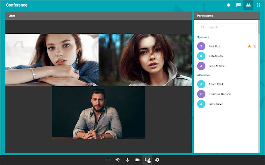Select participant name Jack Jarvis
Viewport: 265px width, 165px height.
tap(216, 104)
